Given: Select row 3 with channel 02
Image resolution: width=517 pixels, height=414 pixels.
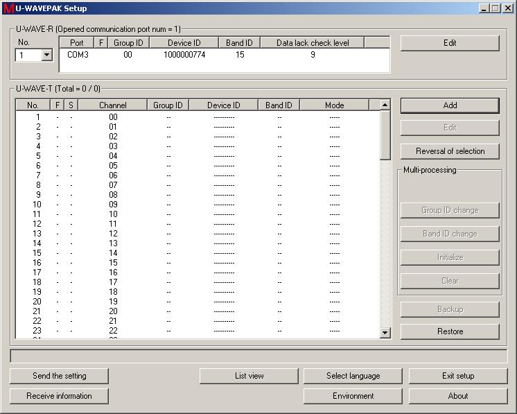Looking at the screenshot, I should tap(198, 137).
